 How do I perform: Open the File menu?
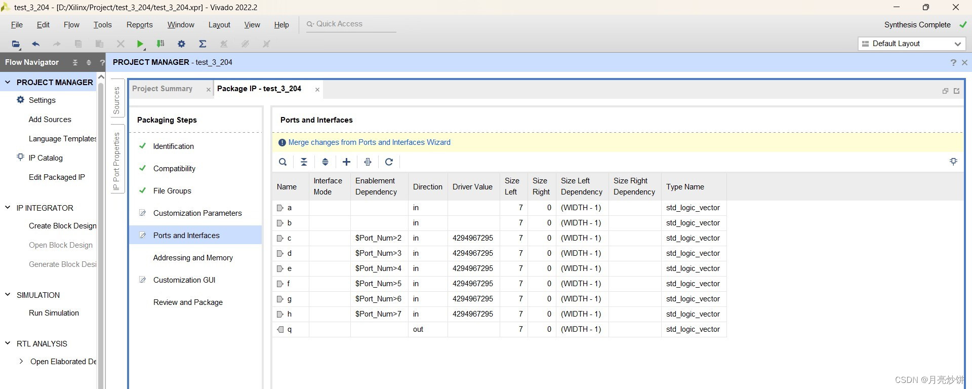pyautogui.click(x=17, y=25)
